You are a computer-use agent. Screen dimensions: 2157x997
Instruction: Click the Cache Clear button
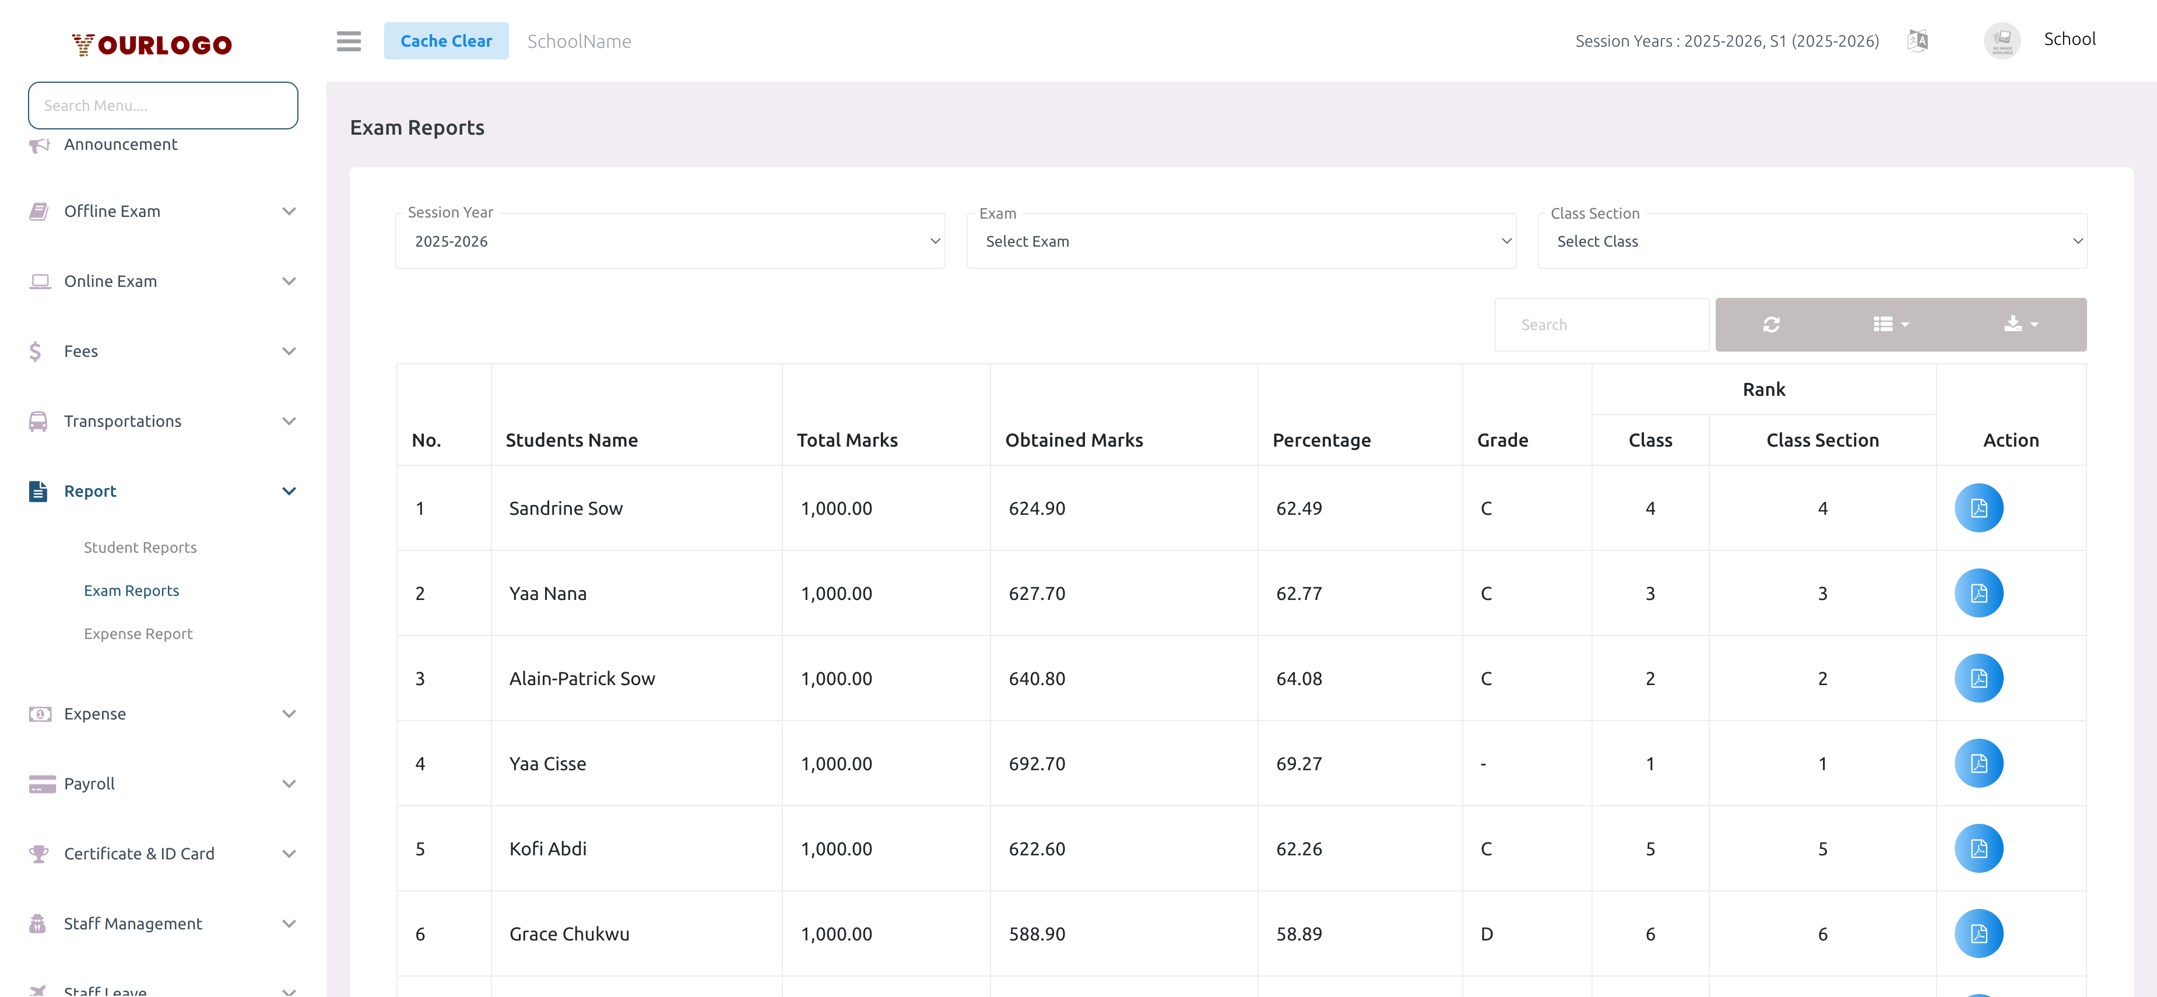tap(447, 40)
